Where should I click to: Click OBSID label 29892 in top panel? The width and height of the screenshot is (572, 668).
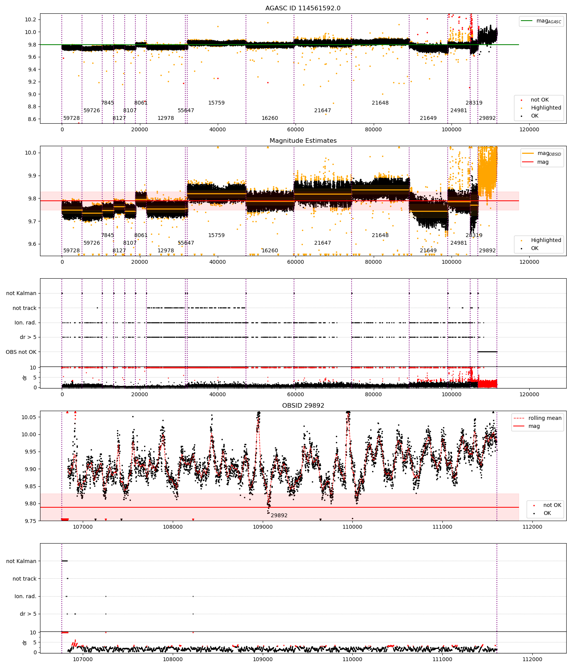click(x=487, y=118)
